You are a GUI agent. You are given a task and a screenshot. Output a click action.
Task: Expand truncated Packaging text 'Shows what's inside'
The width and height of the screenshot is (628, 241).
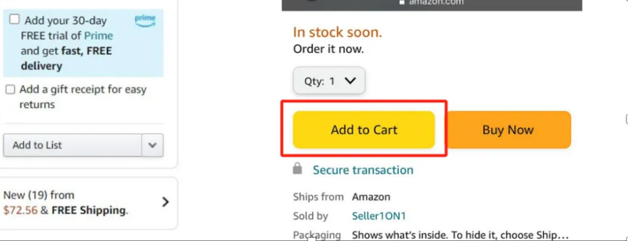point(460,235)
